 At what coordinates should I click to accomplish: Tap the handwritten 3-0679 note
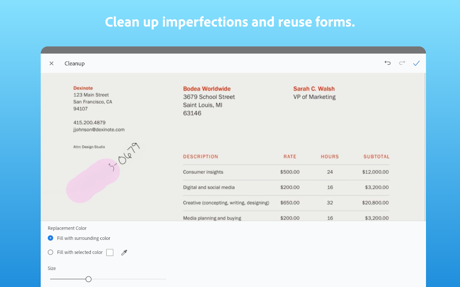[x=124, y=157]
